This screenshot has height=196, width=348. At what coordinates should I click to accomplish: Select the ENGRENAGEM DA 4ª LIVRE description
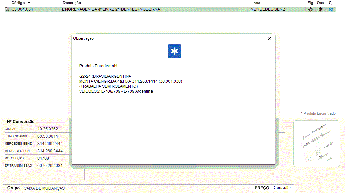[112, 9]
